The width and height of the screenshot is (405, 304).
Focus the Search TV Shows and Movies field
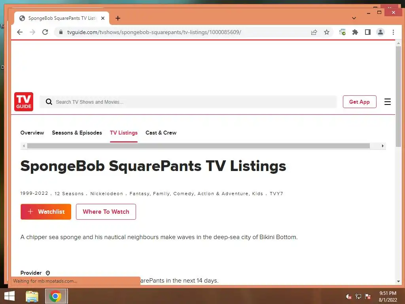click(188, 102)
